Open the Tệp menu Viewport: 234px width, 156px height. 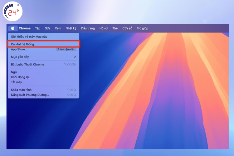point(38,28)
